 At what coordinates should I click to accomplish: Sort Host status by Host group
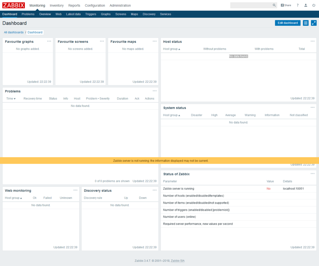coord(172,49)
